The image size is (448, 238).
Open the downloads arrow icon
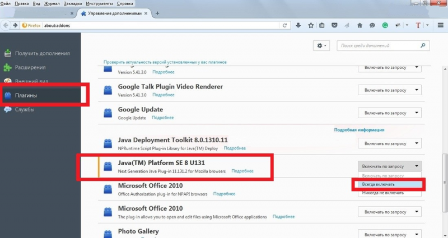(298, 25)
